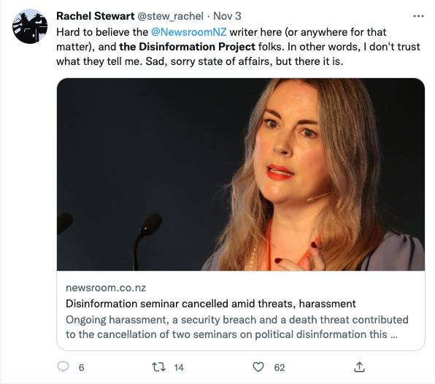The image size is (435, 384).
Task: Open the @stew_rachel handle
Action: (x=170, y=16)
